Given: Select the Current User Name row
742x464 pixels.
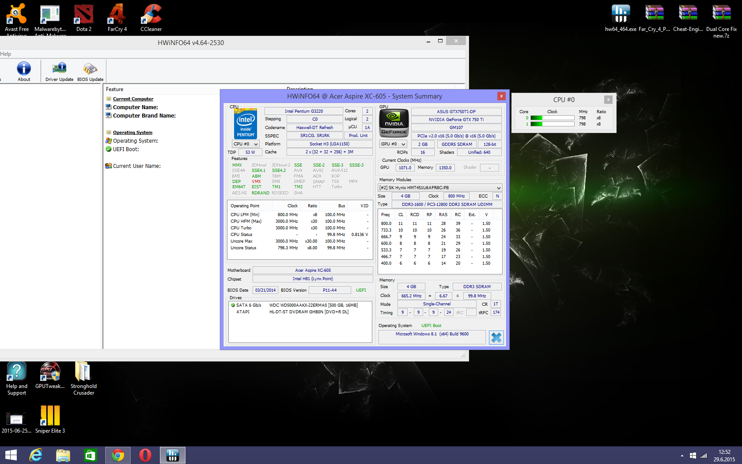Looking at the screenshot, I should click(136, 166).
